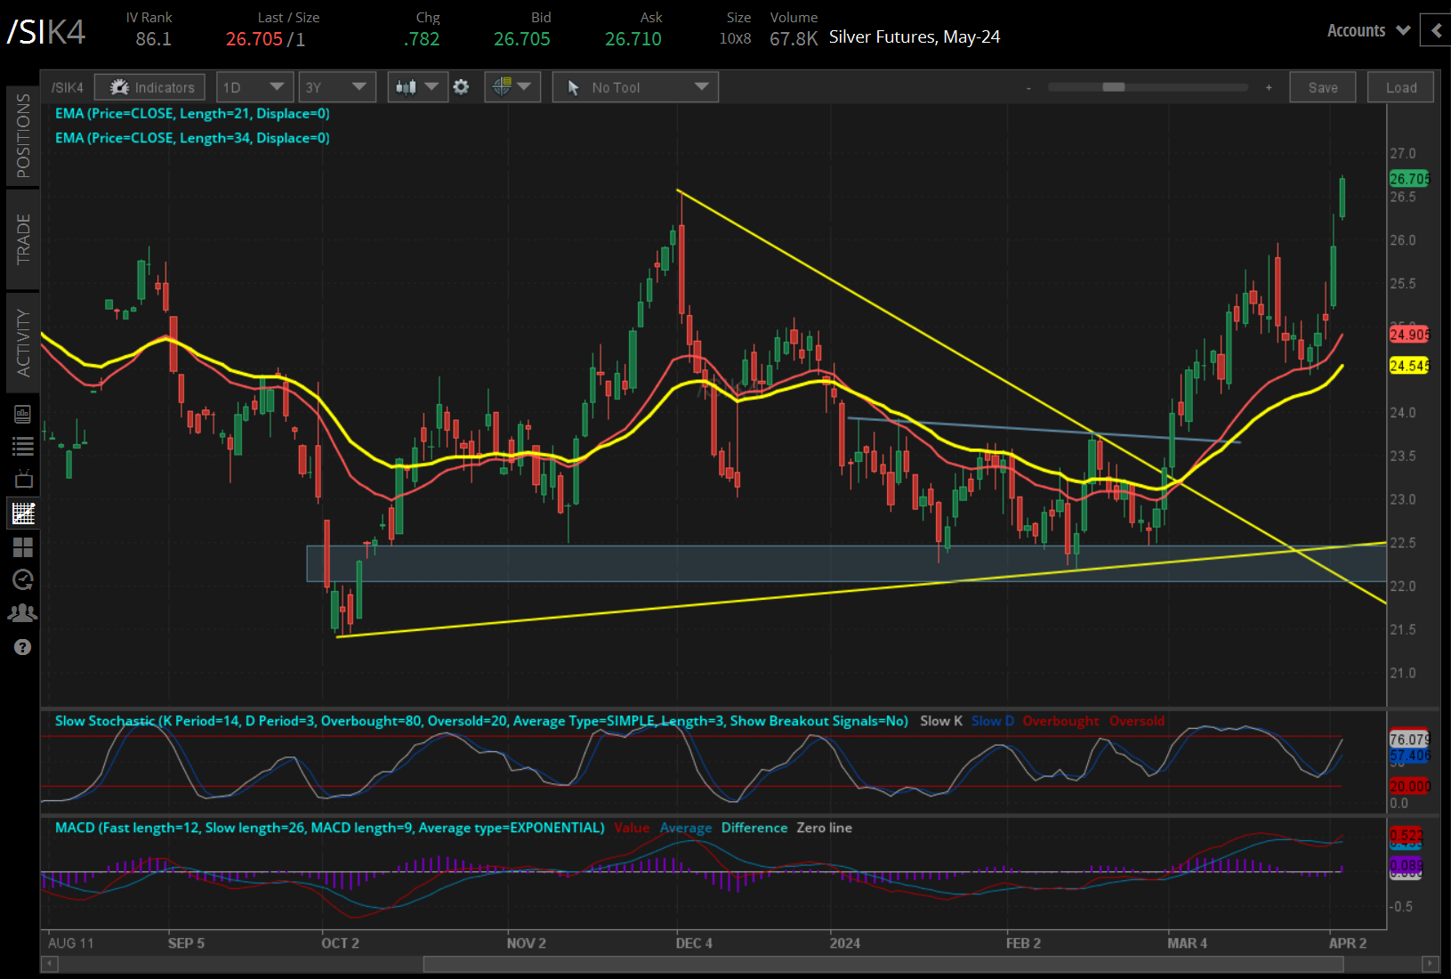1451x979 pixels.
Task: Click the chart settings gear icon
Action: [x=461, y=87]
